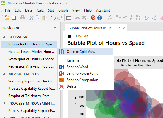Open the Navigator dropdown arrow
Image resolution: width=163 pixels, height=118 pixels.
(55, 28)
